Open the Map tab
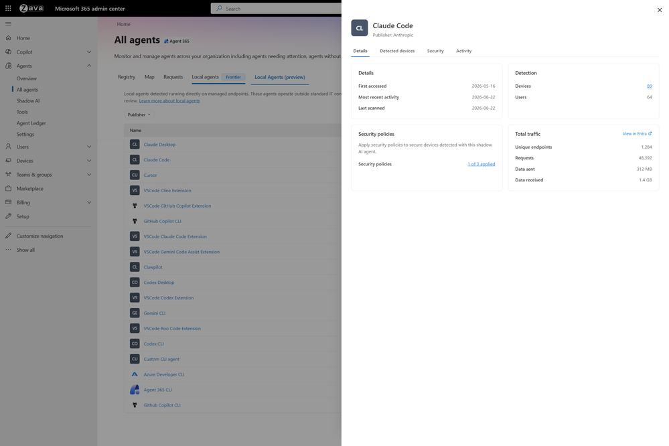Viewport: 669px width, 446px height. pyautogui.click(x=149, y=77)
